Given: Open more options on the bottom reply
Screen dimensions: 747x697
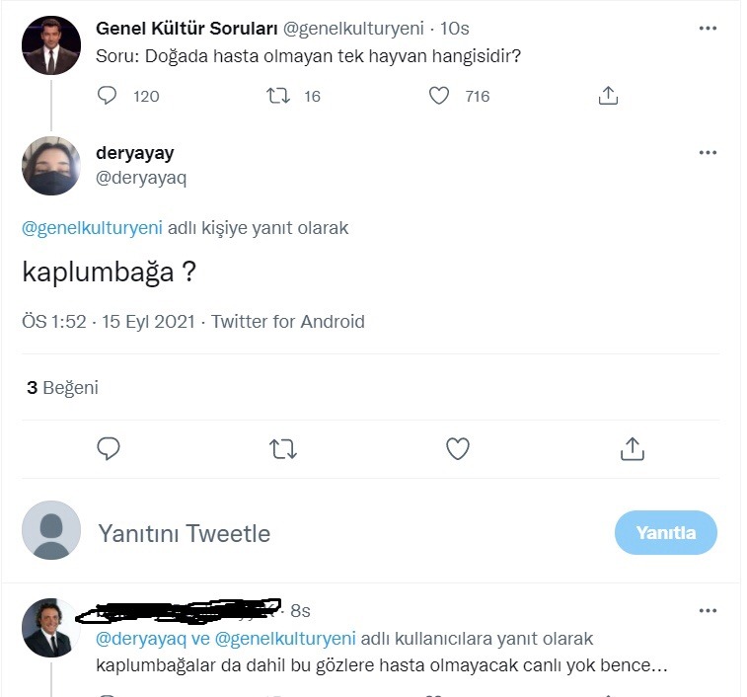Looking at the screenshot, I should (x=708, y=611).
